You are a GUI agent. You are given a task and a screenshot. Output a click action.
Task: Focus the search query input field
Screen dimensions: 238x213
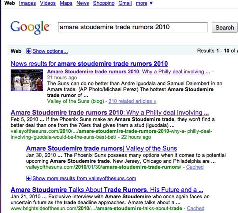[x=133, y=27]
